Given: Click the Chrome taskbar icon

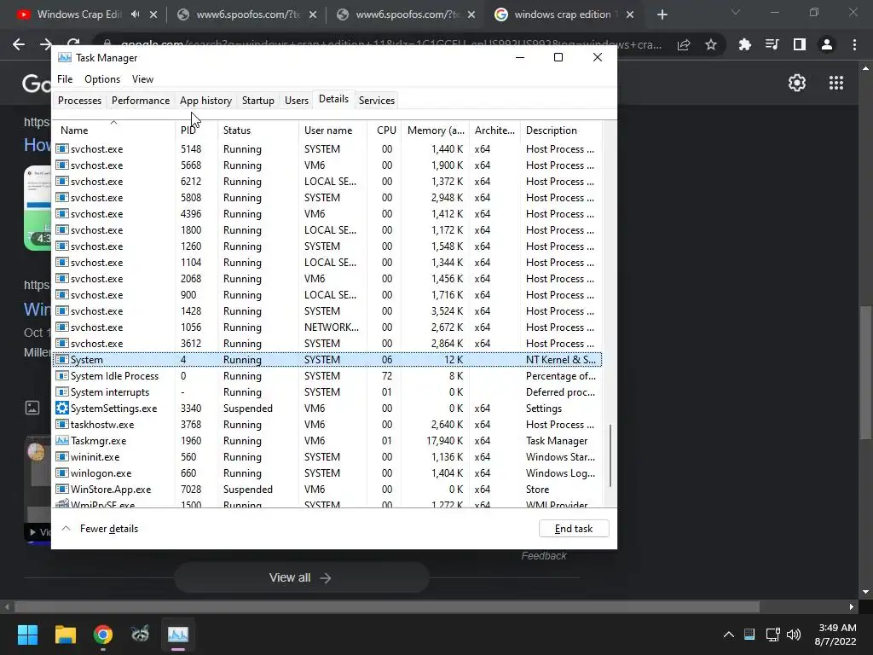Looking at the screenshot, I should (103, 635).
